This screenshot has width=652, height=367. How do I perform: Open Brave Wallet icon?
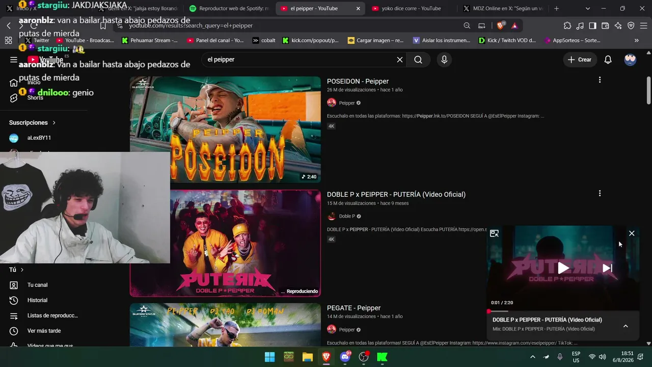606,25
